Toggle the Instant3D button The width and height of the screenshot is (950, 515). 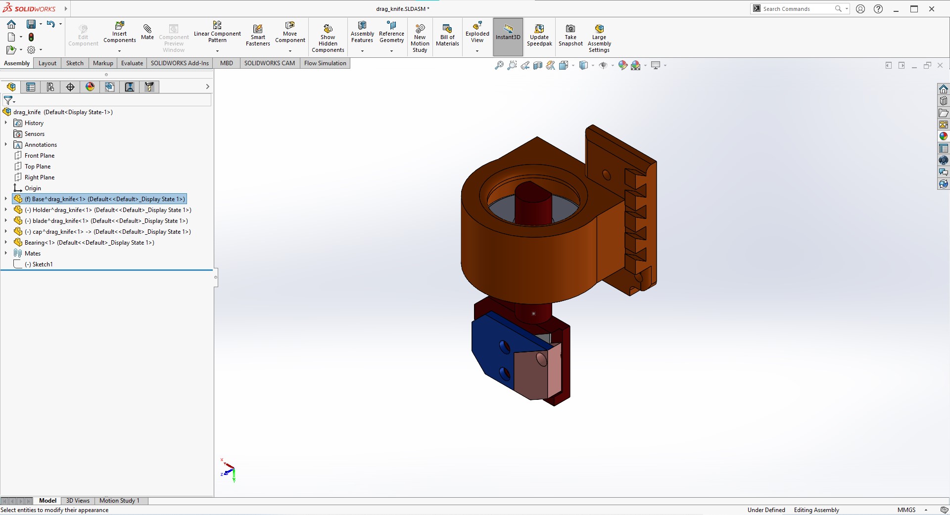[508, 33]
